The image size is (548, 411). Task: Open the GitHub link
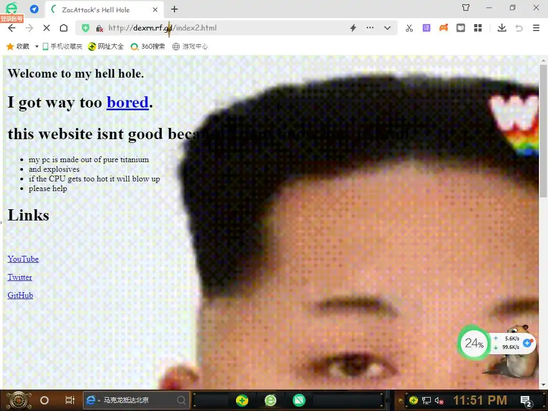(20, 295)
